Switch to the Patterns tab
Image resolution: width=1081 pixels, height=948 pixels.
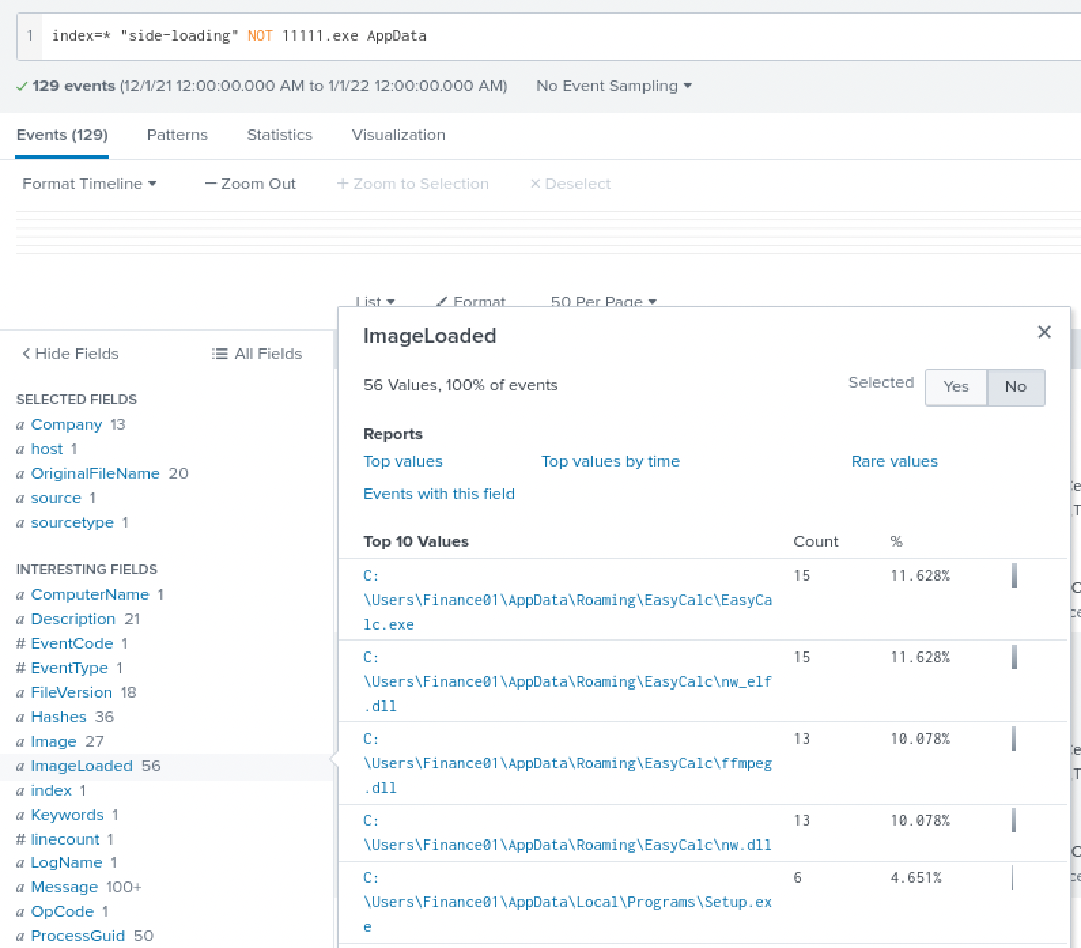click(x=177, y=135)
